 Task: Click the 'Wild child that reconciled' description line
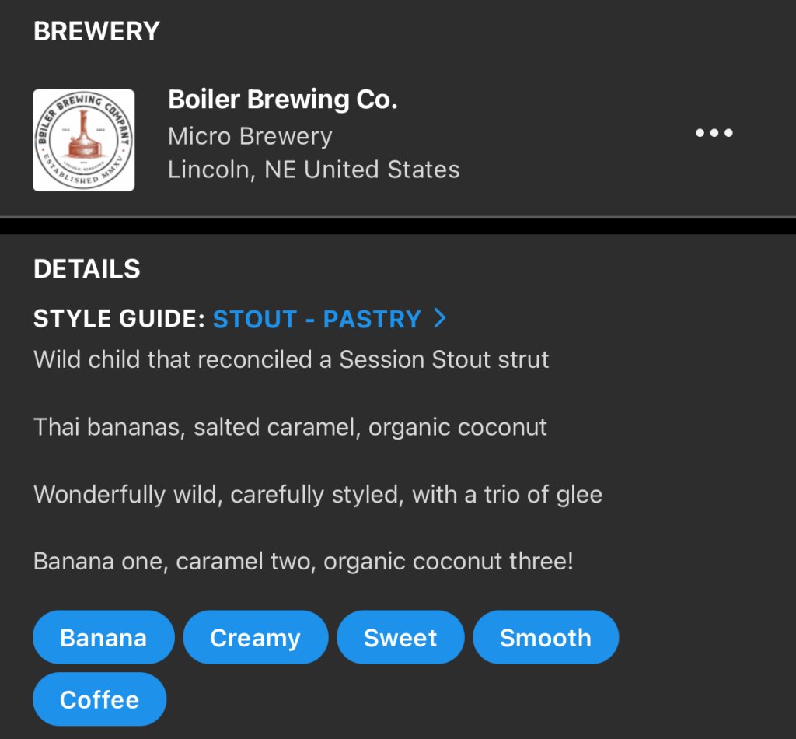(292, 359)
